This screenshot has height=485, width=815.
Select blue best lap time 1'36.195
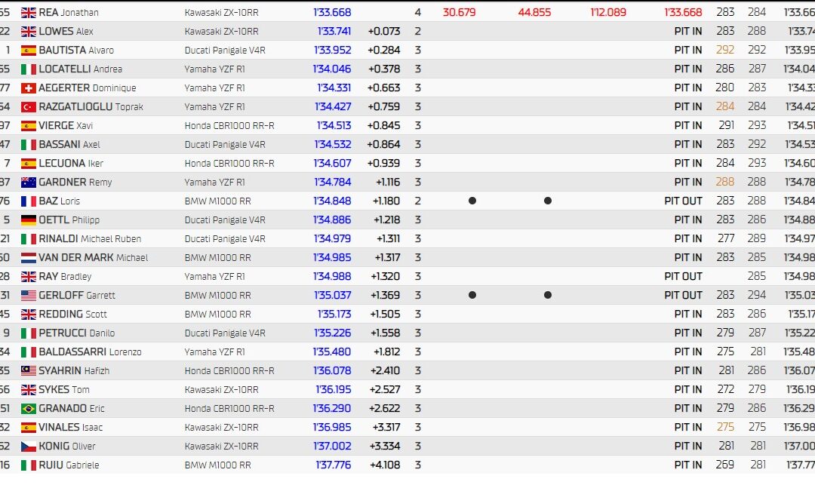[x=334, y=390]
